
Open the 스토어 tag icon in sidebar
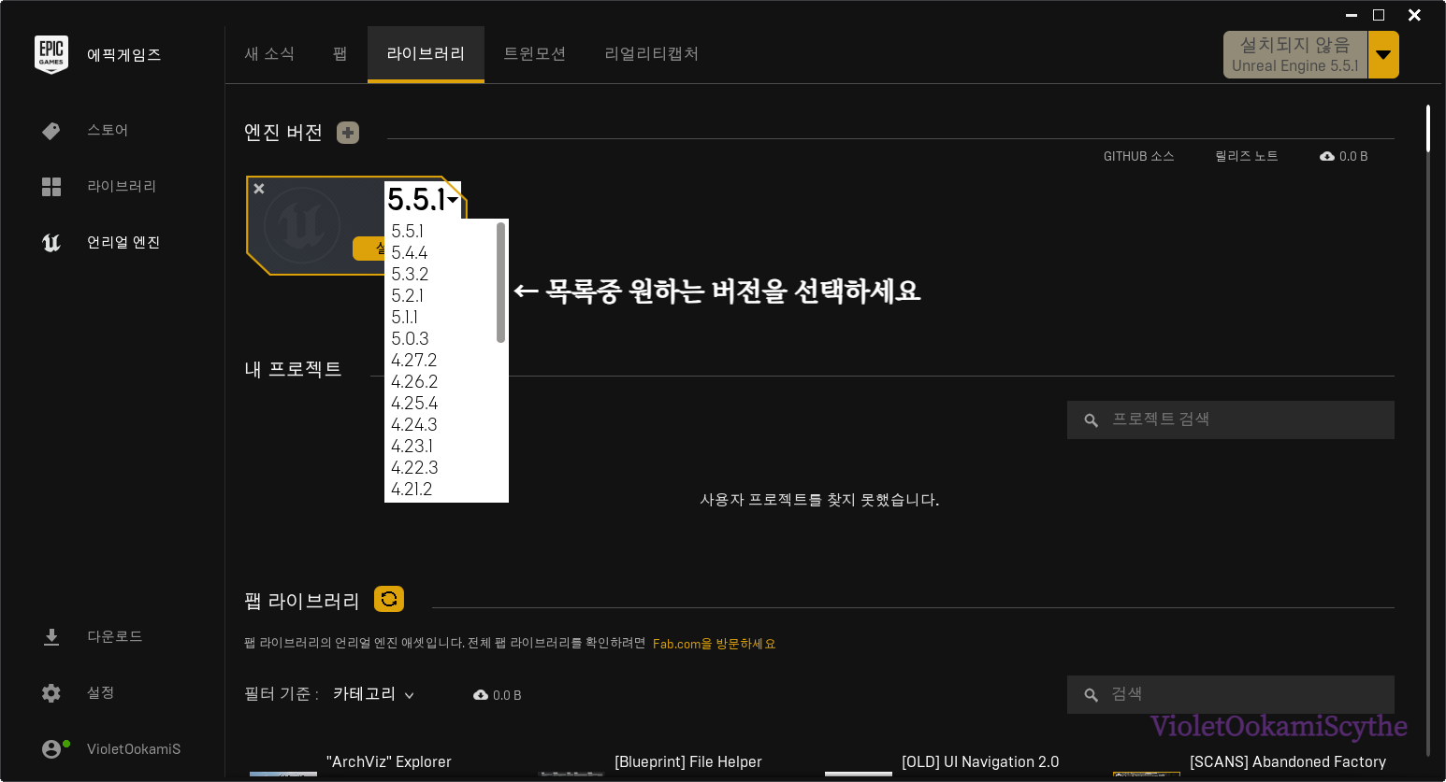[51, 131]
